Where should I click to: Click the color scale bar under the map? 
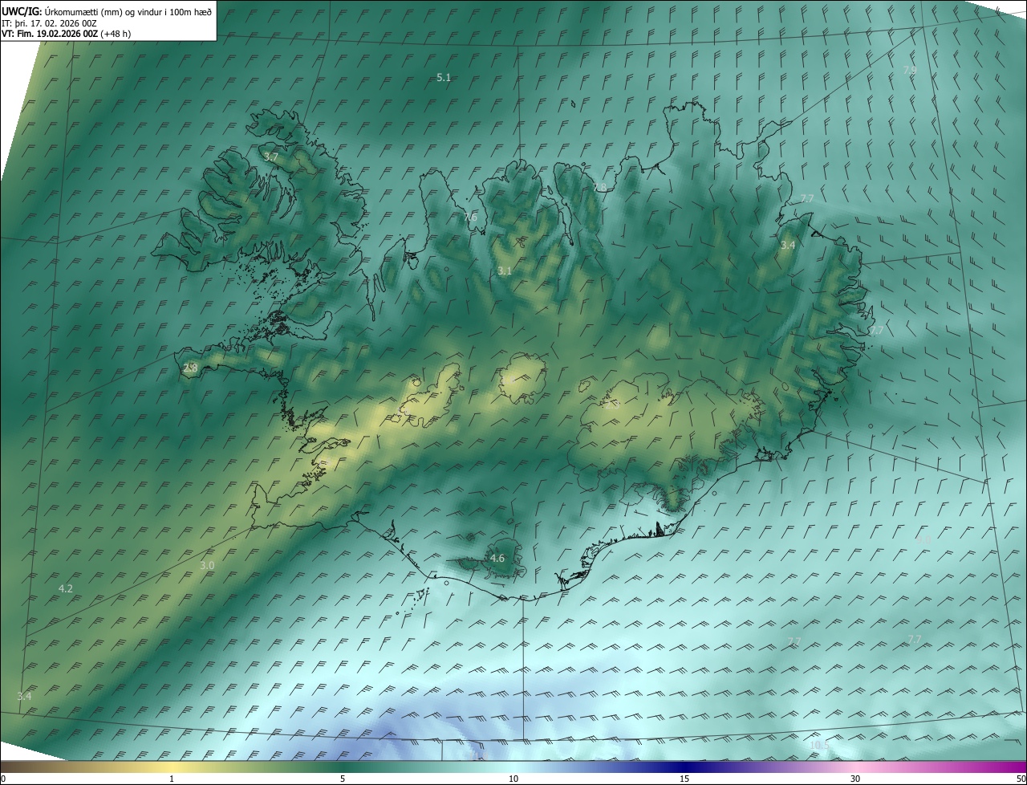pyautogui.click(x=513, y=767)
